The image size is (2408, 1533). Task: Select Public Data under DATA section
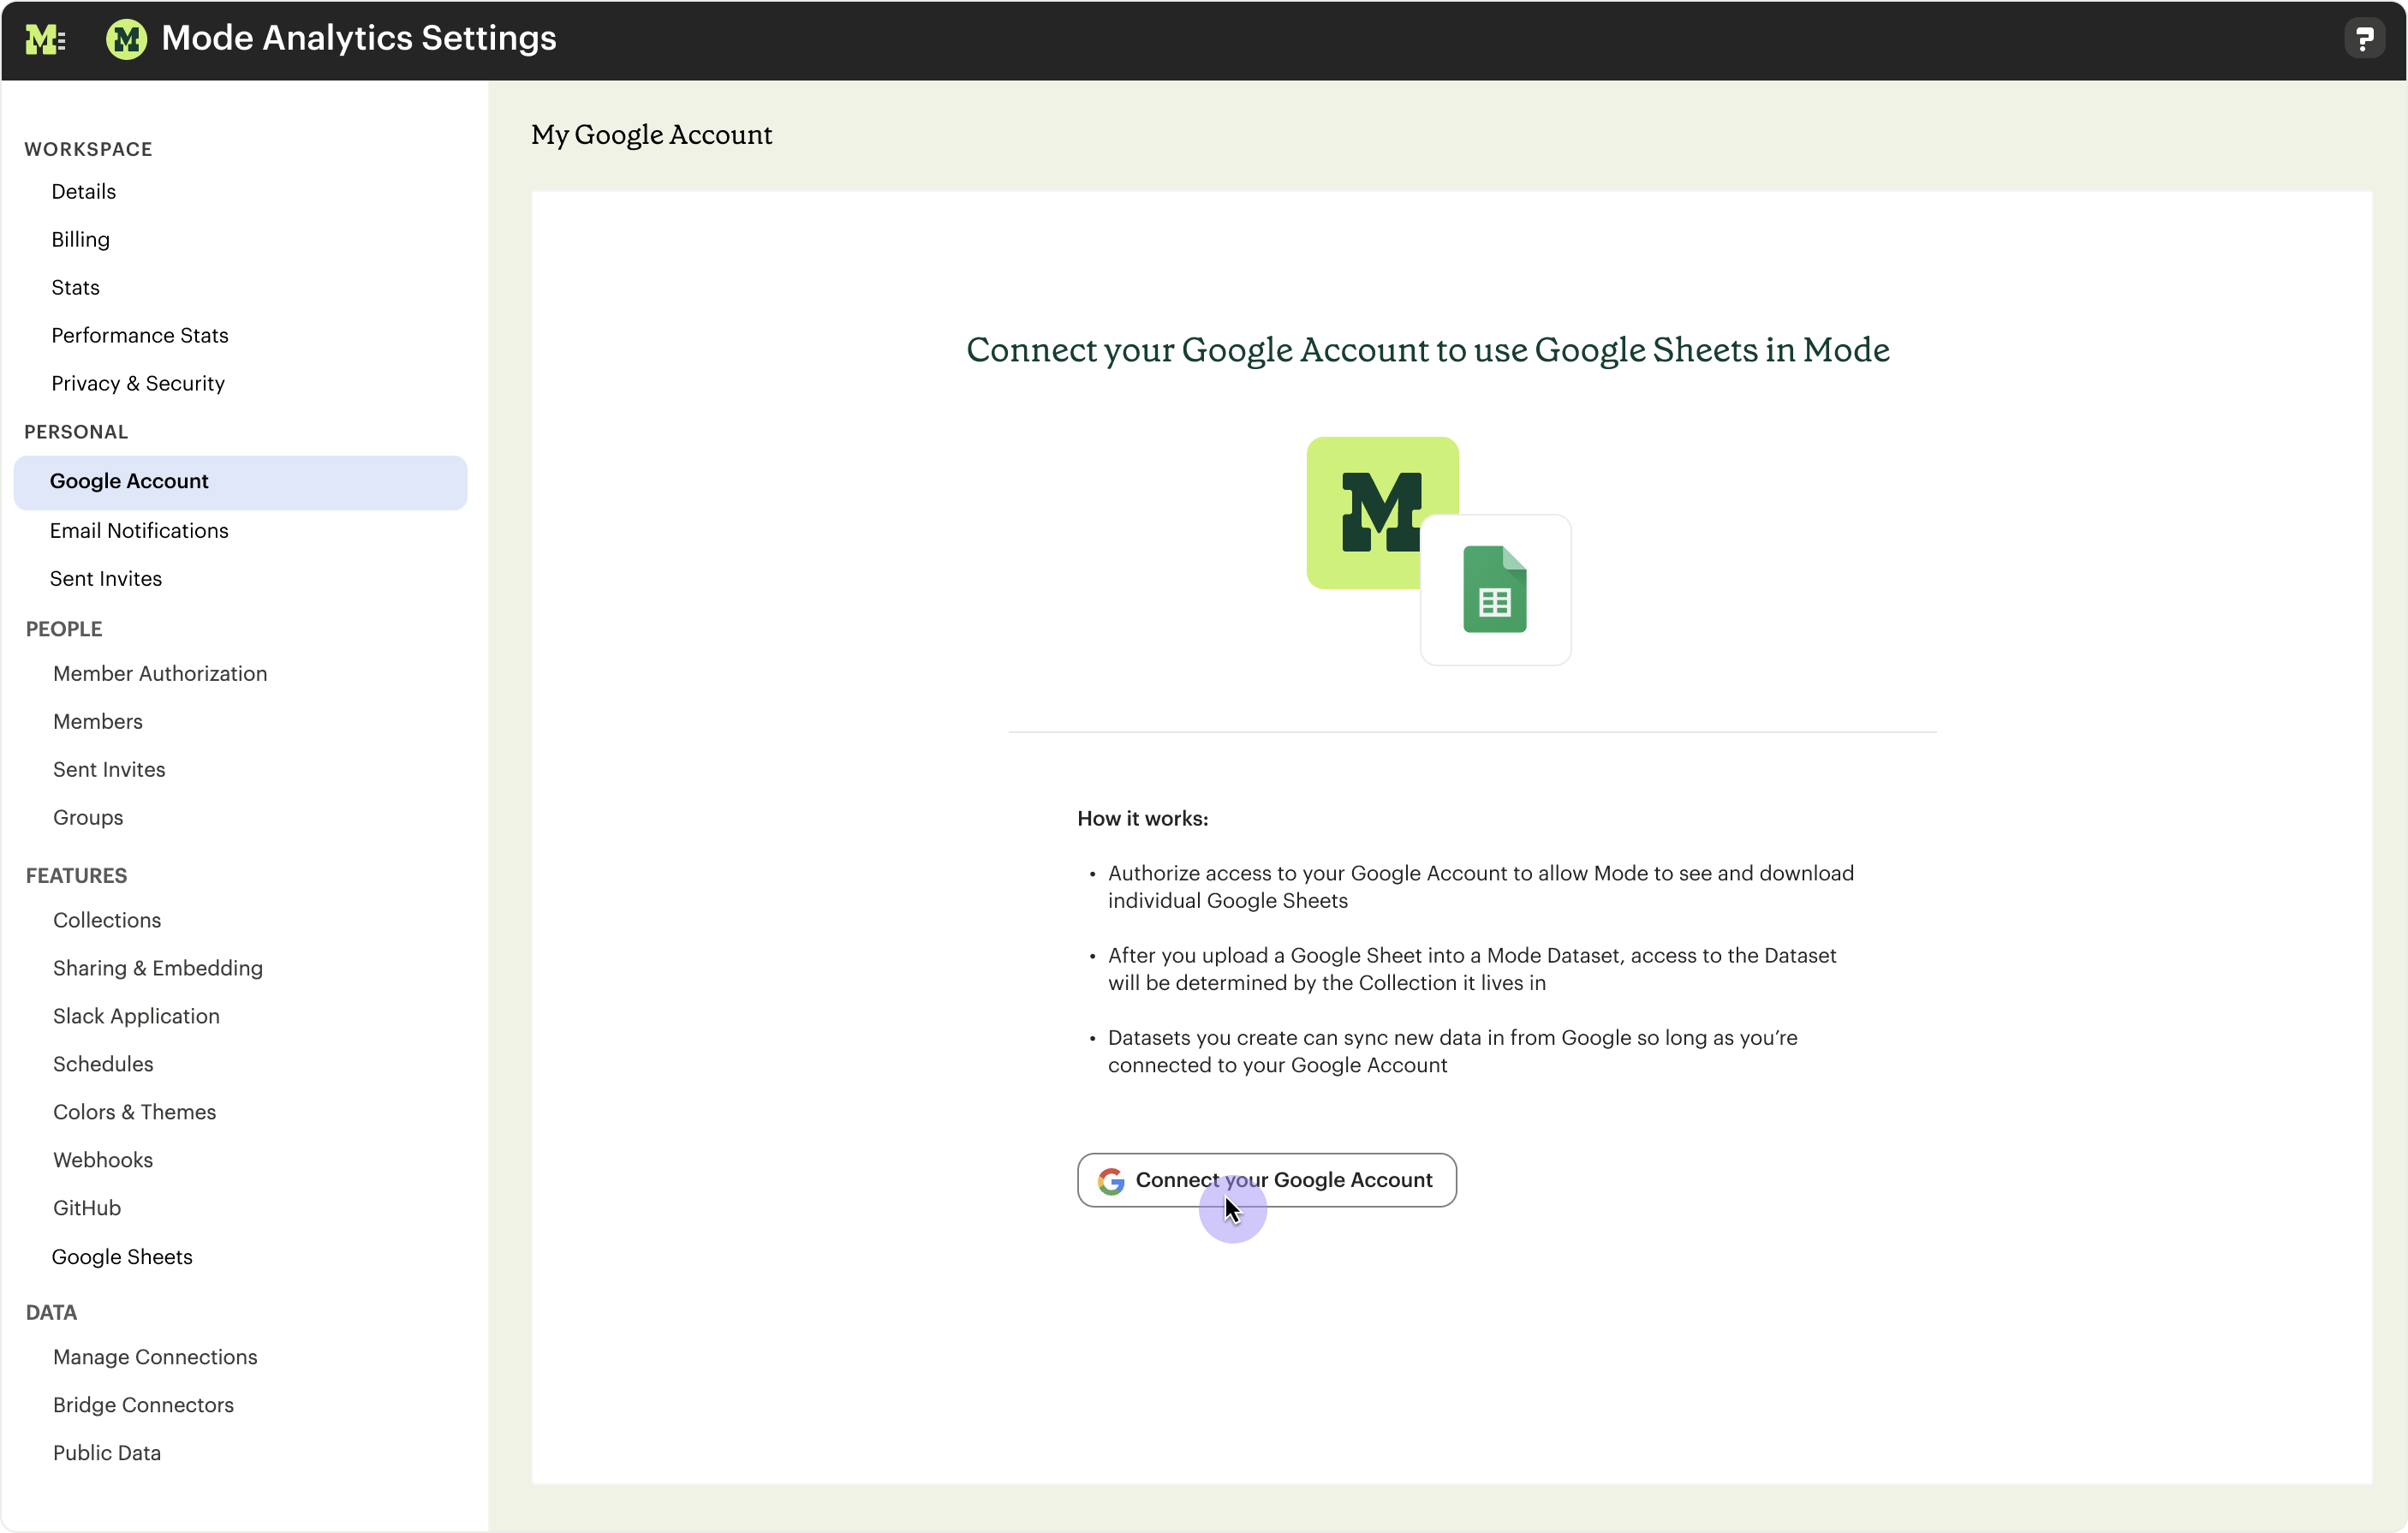[107, 1452]
